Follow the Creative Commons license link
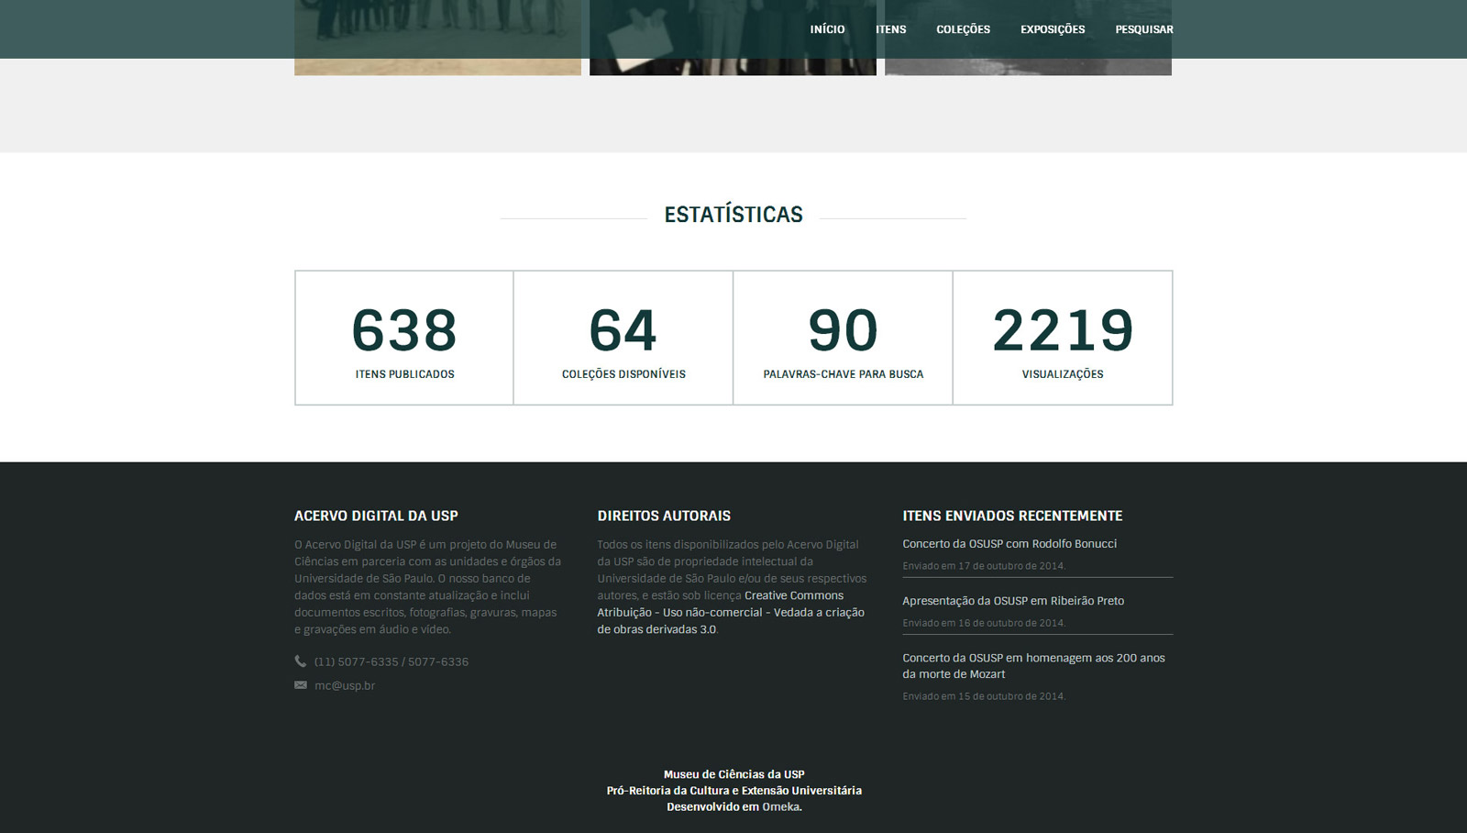Image resolution: width=1467 pixels, height=833 pixels. [x=730, y=612]
